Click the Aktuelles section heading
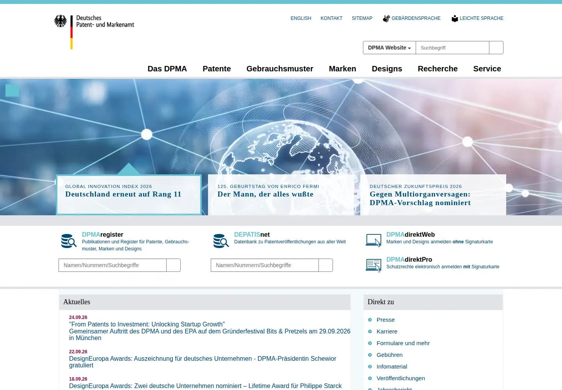 [77, 302]
